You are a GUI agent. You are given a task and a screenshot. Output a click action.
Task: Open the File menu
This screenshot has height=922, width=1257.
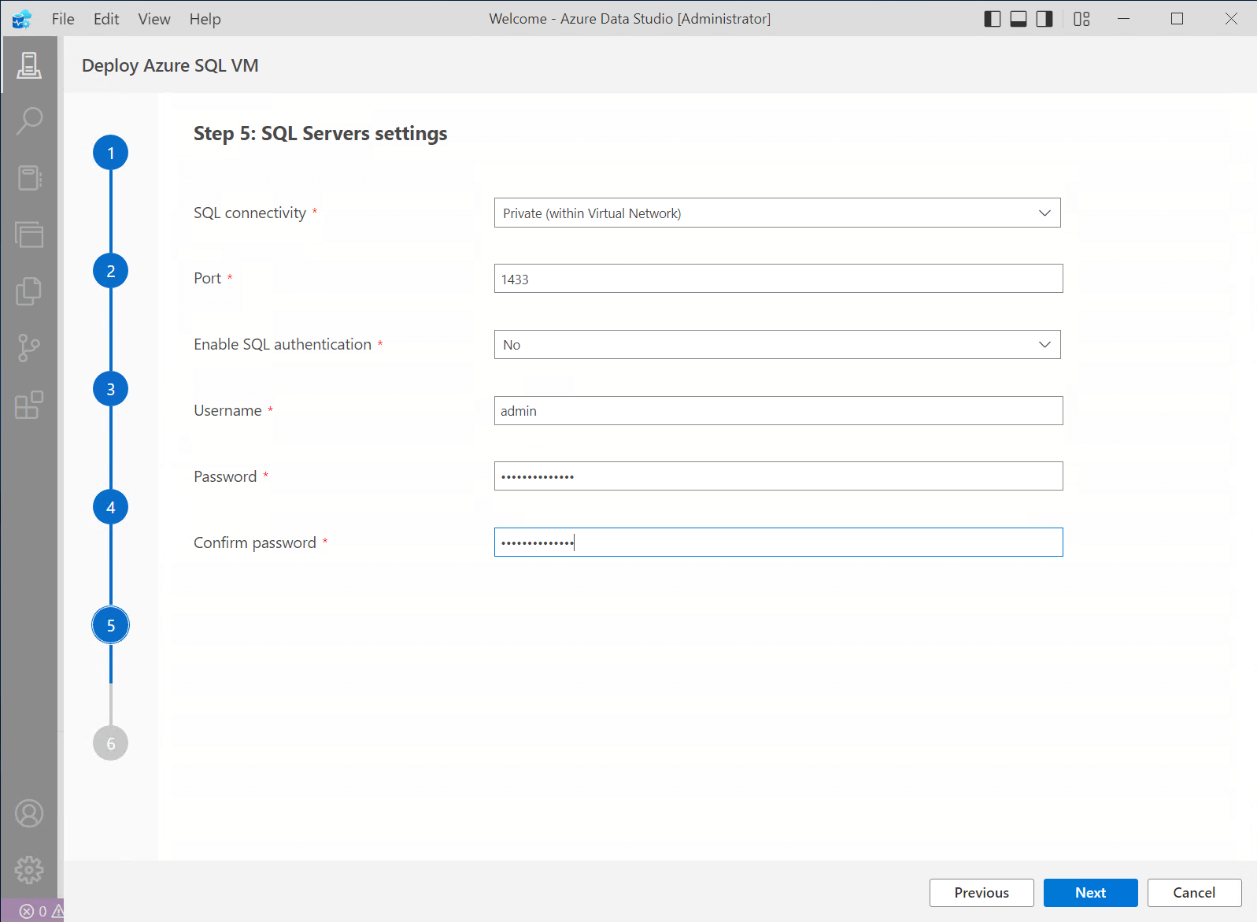click(x=63, y=19)
